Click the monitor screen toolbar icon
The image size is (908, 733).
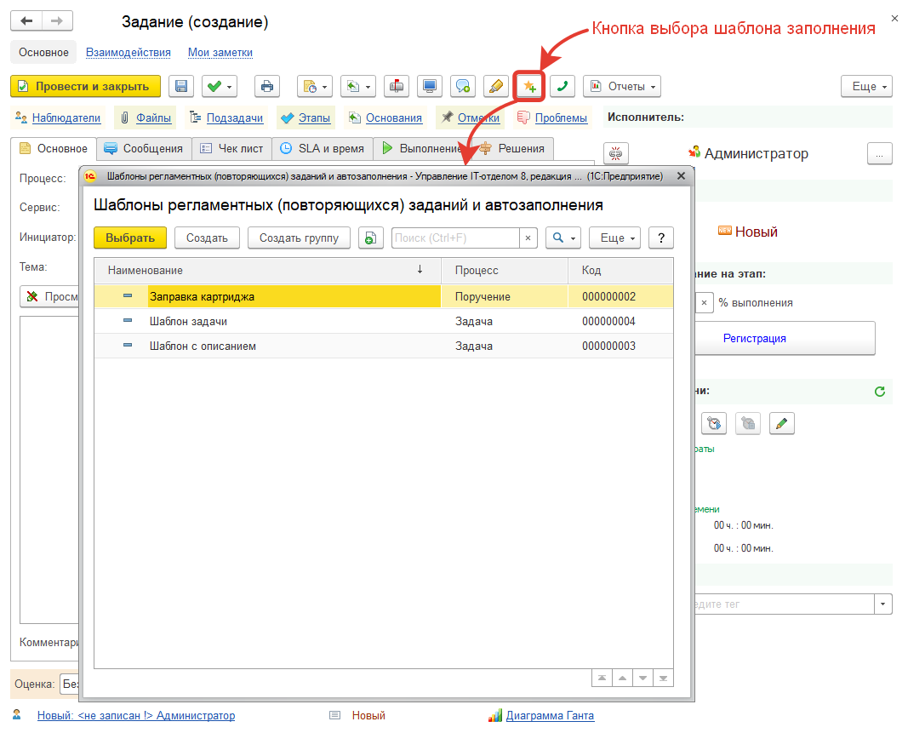point(430,86)
